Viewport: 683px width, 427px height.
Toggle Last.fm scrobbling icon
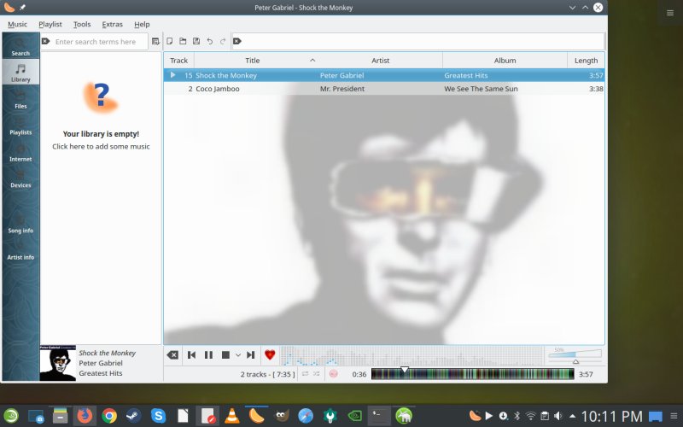click(x=333, y=374)
